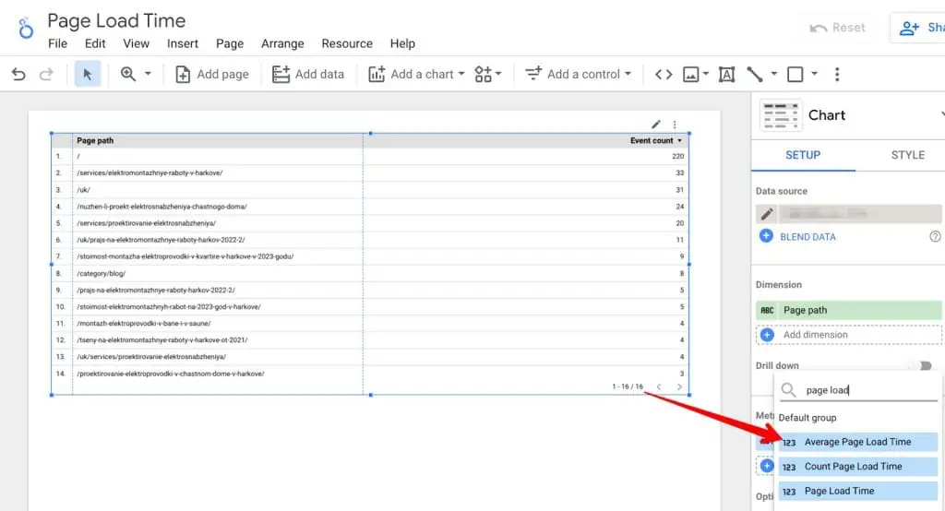Select Count Page Load Time metric

858,467
